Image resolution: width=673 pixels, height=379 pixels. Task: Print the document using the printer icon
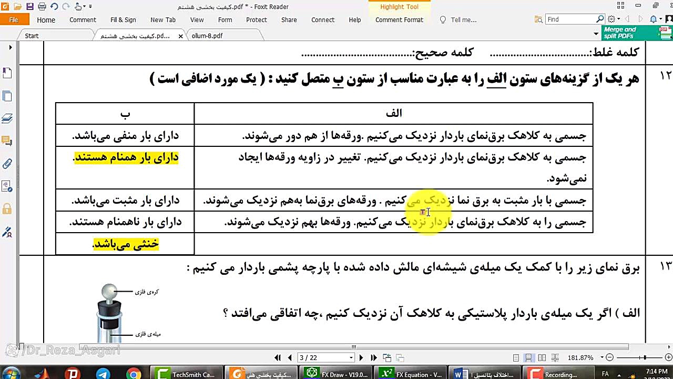click(x=42, y=6)
